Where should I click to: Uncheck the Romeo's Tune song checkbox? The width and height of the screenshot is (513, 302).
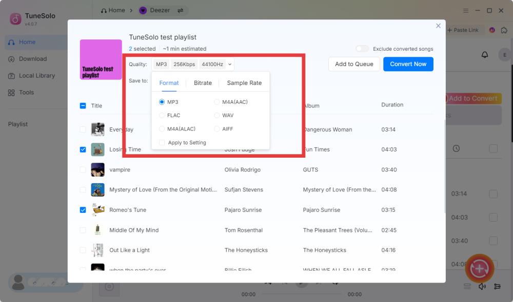coord(83,210)
